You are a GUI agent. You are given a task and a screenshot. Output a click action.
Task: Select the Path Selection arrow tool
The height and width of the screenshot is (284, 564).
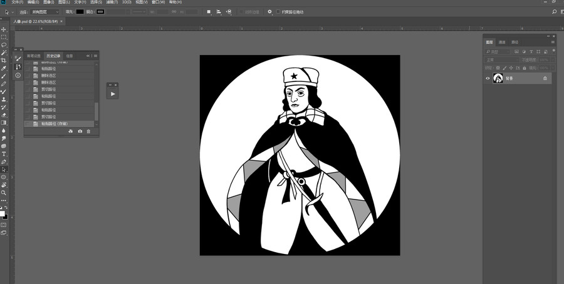[x=4, y=170]
